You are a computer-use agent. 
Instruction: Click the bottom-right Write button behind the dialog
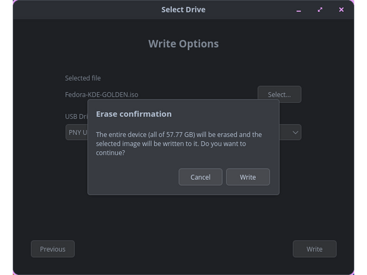coord(314,249)
